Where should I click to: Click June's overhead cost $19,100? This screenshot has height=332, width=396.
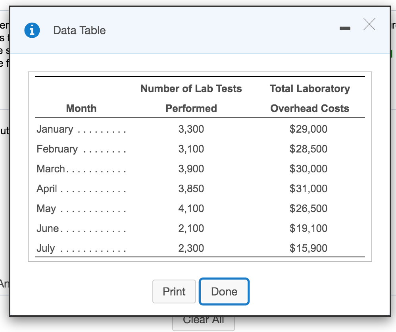tap(308, 228)
